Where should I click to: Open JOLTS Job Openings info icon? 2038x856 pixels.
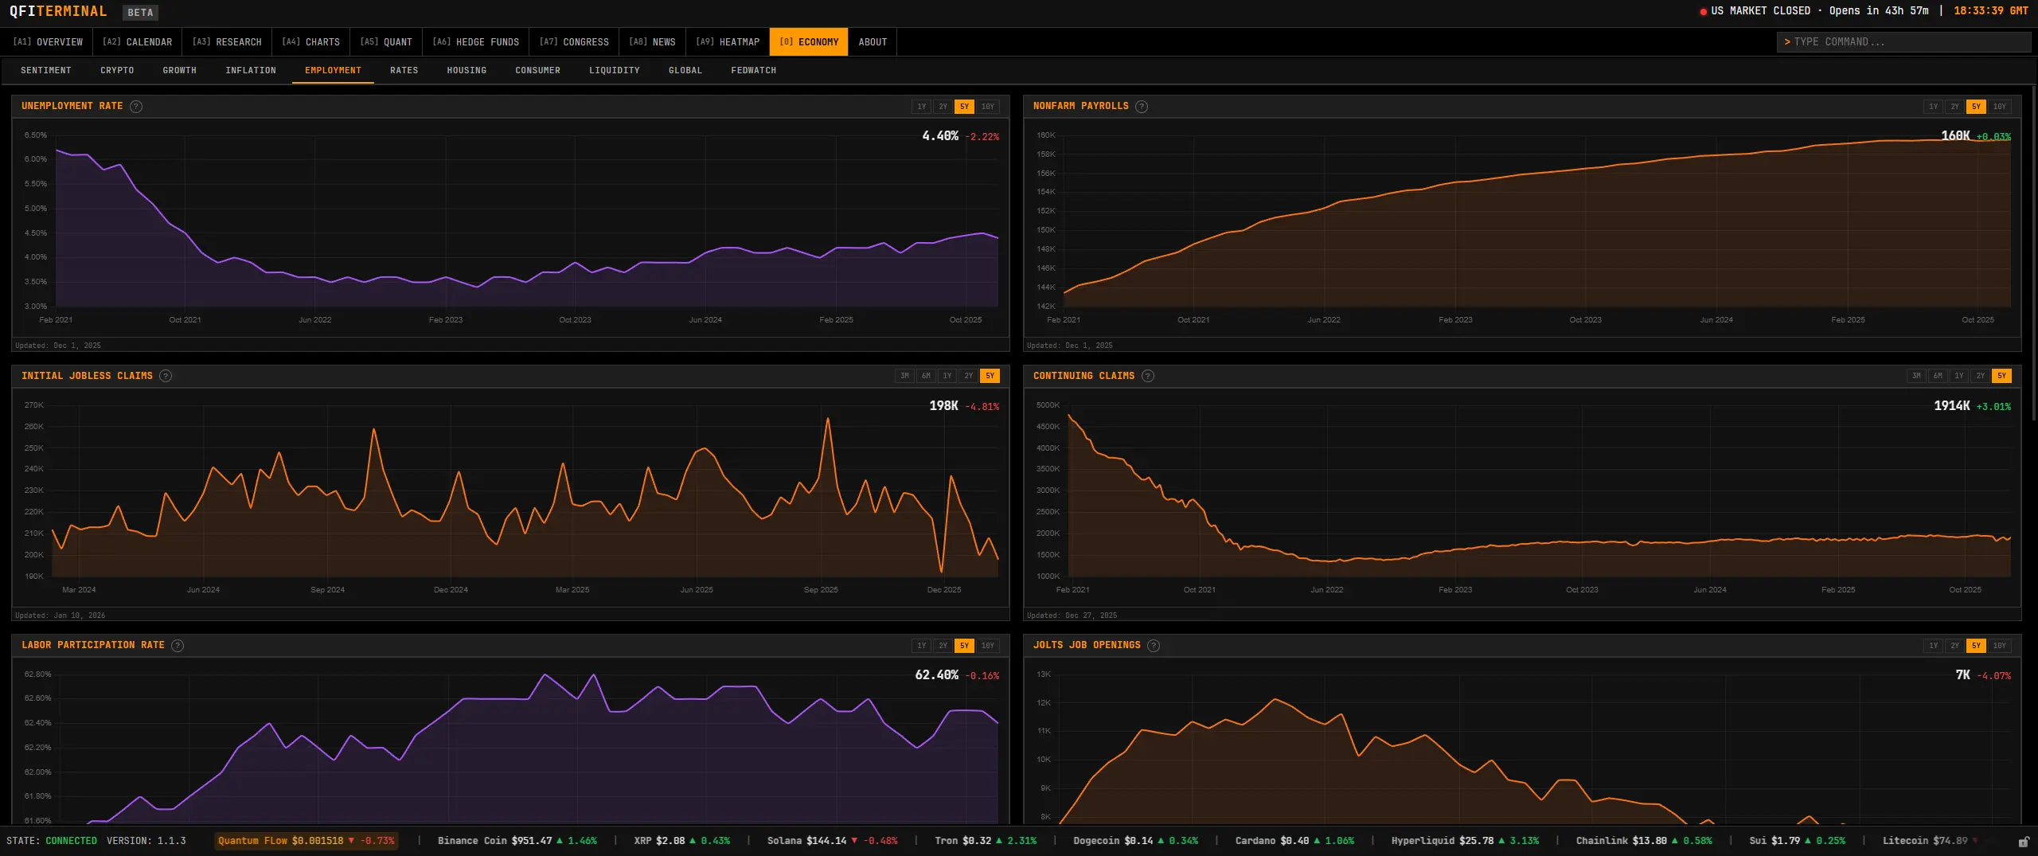(x=1154, y=646)
